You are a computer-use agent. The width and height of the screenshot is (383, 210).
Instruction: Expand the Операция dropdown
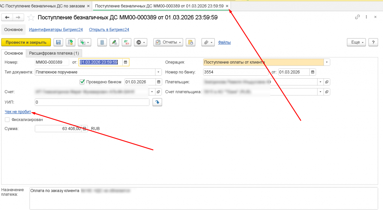(327, 62)
